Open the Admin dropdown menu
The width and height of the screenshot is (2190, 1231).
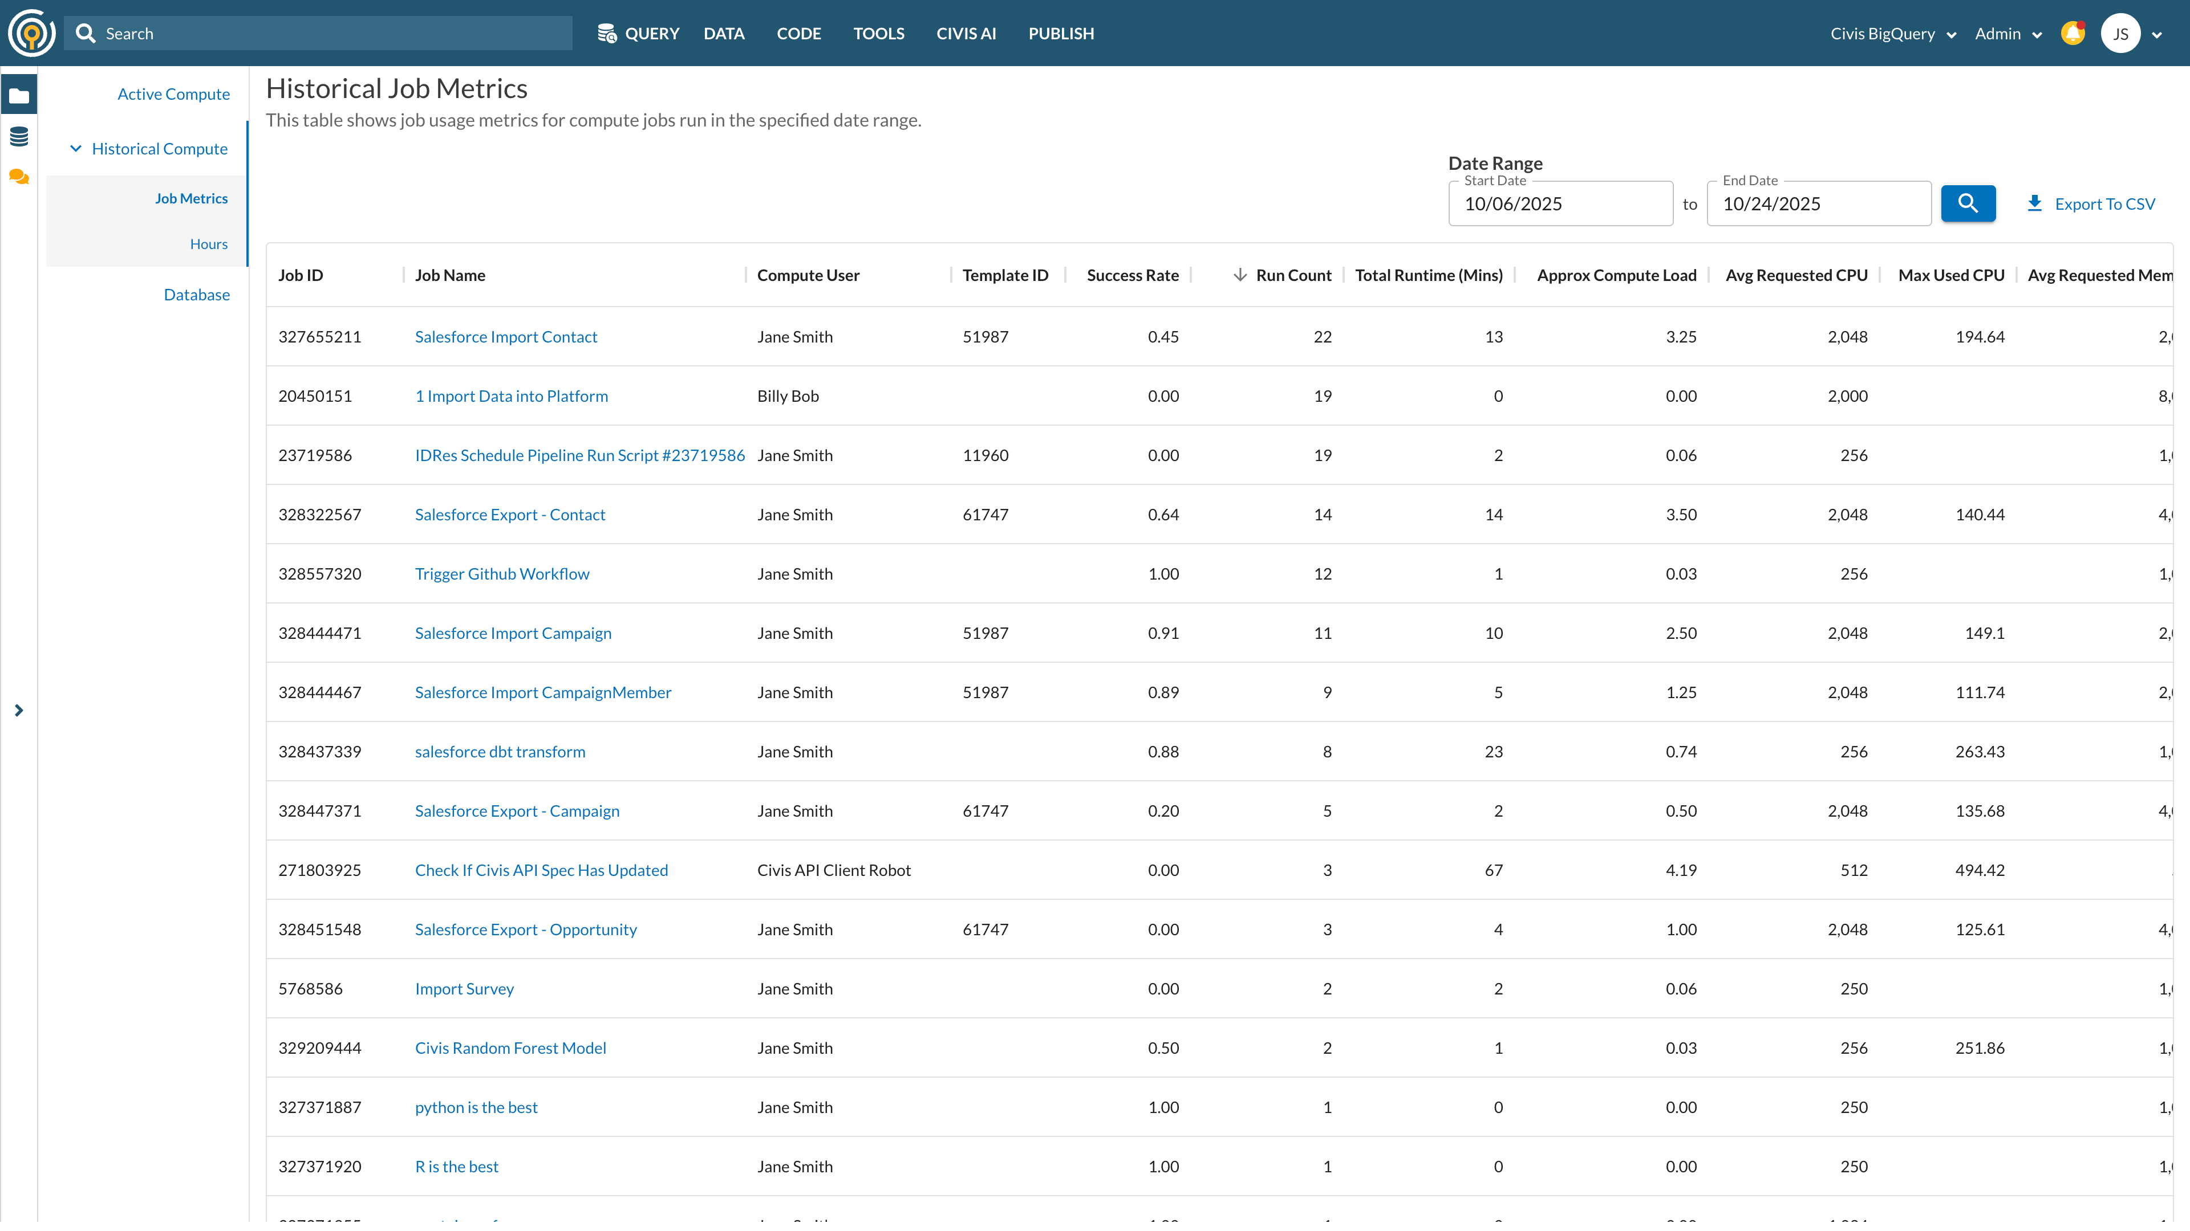(2007, 33)
